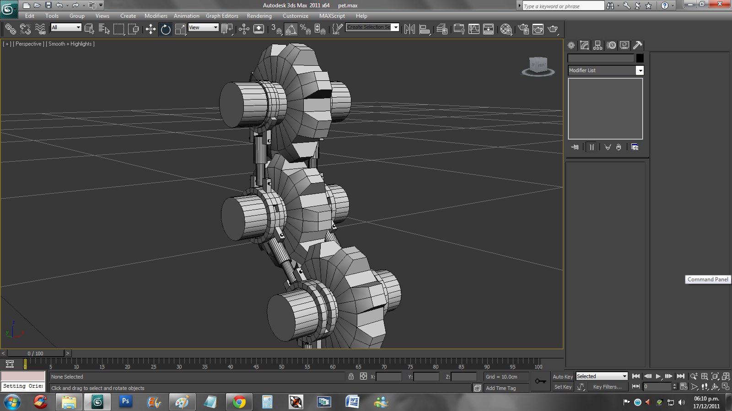Open the 3ds Max application menu button
The image size is (732, 411).
tap(9, 9)
